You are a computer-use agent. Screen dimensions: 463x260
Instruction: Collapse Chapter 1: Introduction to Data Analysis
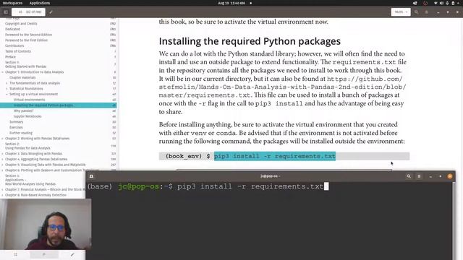tap(3, 72)
